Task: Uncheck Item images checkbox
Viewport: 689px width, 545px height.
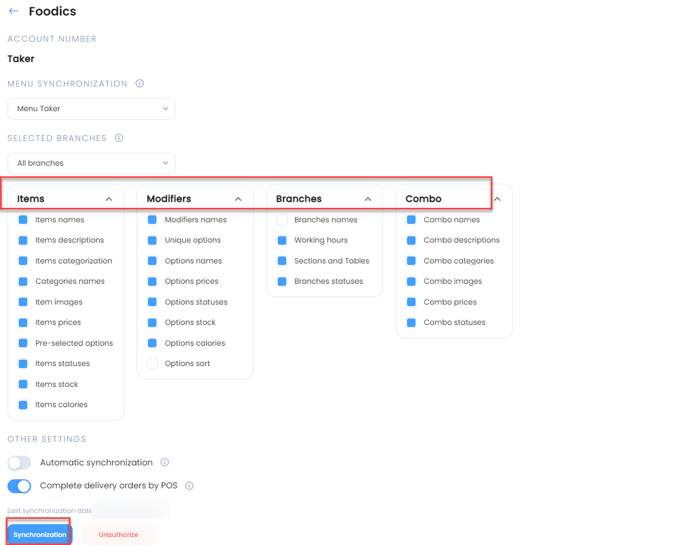Action: pos(23,302)
